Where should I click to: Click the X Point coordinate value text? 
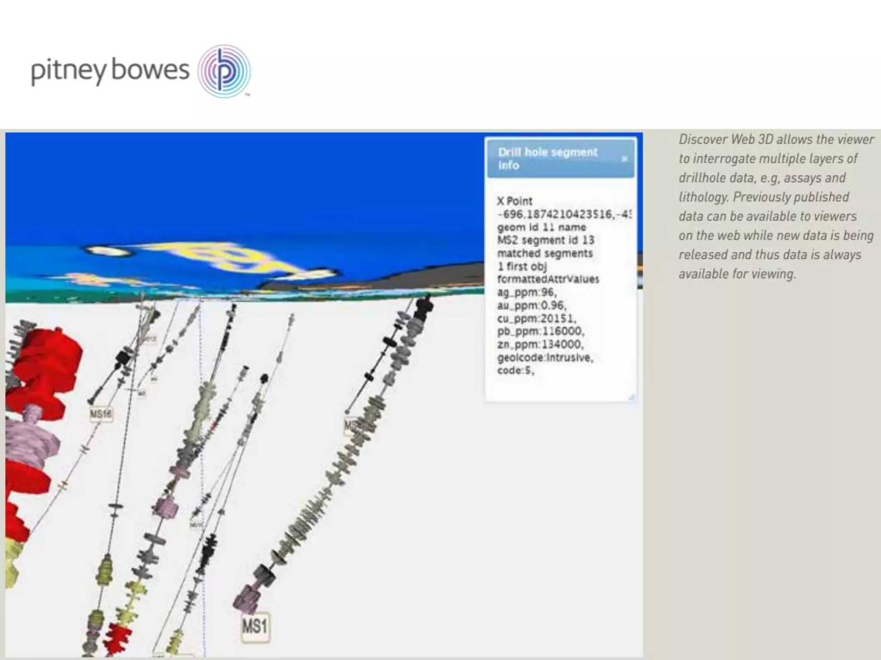coord(564,214)
